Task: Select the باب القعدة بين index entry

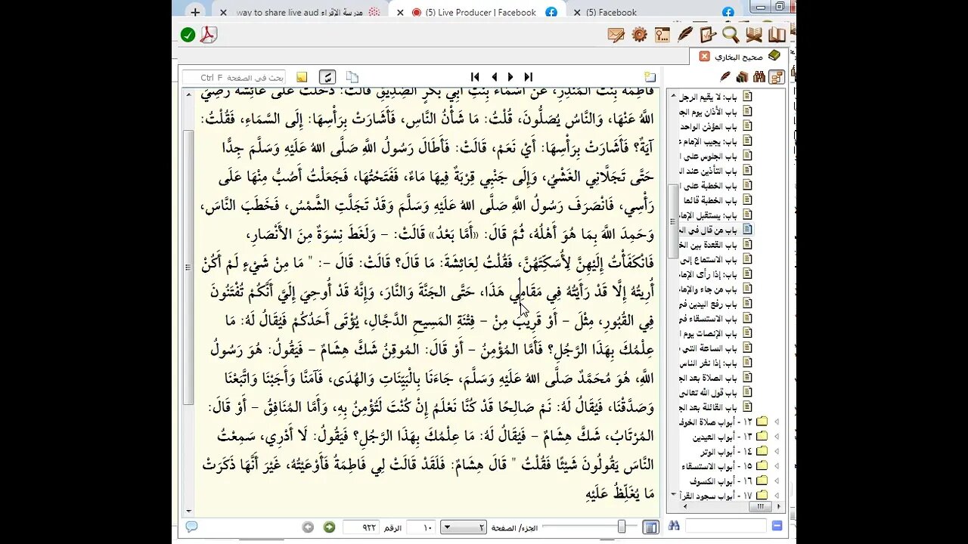Action: [x=715, y=244]
